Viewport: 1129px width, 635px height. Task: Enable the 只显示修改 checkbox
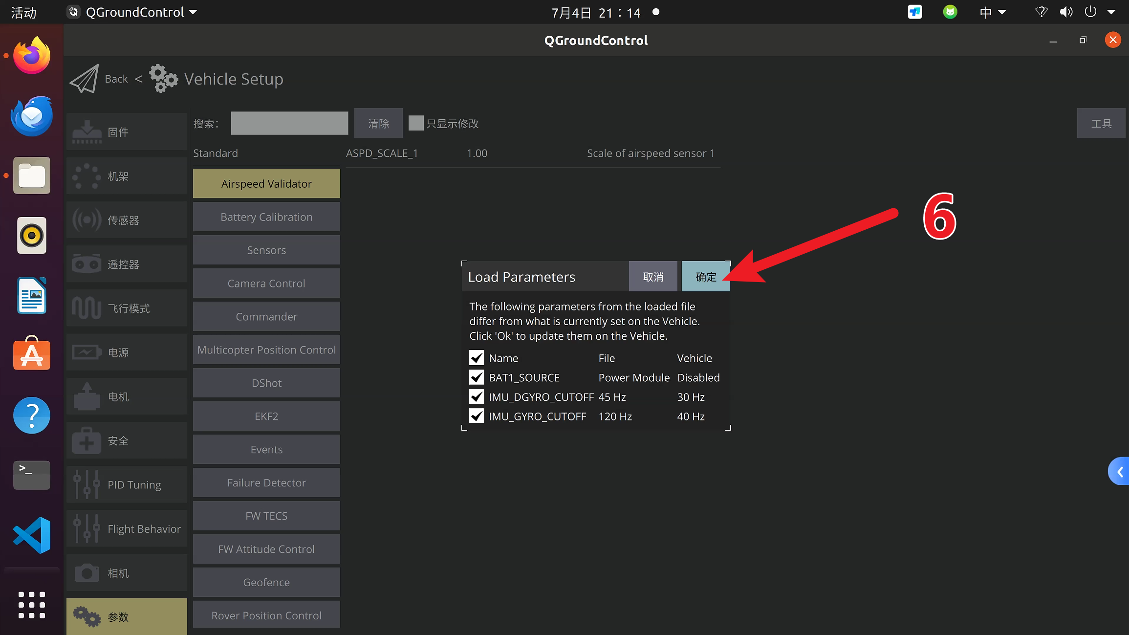pos(416,123)
